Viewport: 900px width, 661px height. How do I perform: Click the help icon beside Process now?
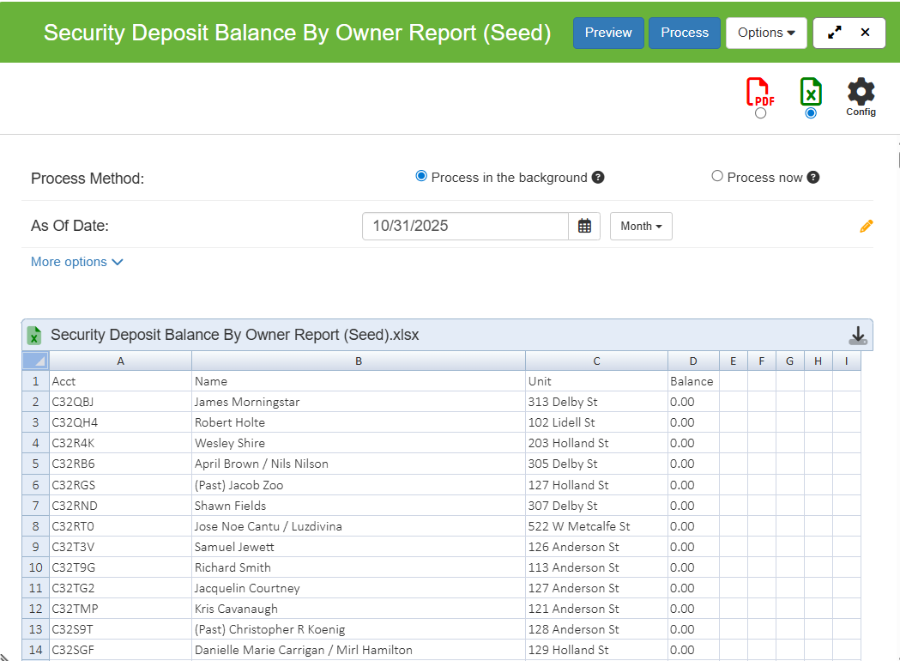[x=813, y=178]
